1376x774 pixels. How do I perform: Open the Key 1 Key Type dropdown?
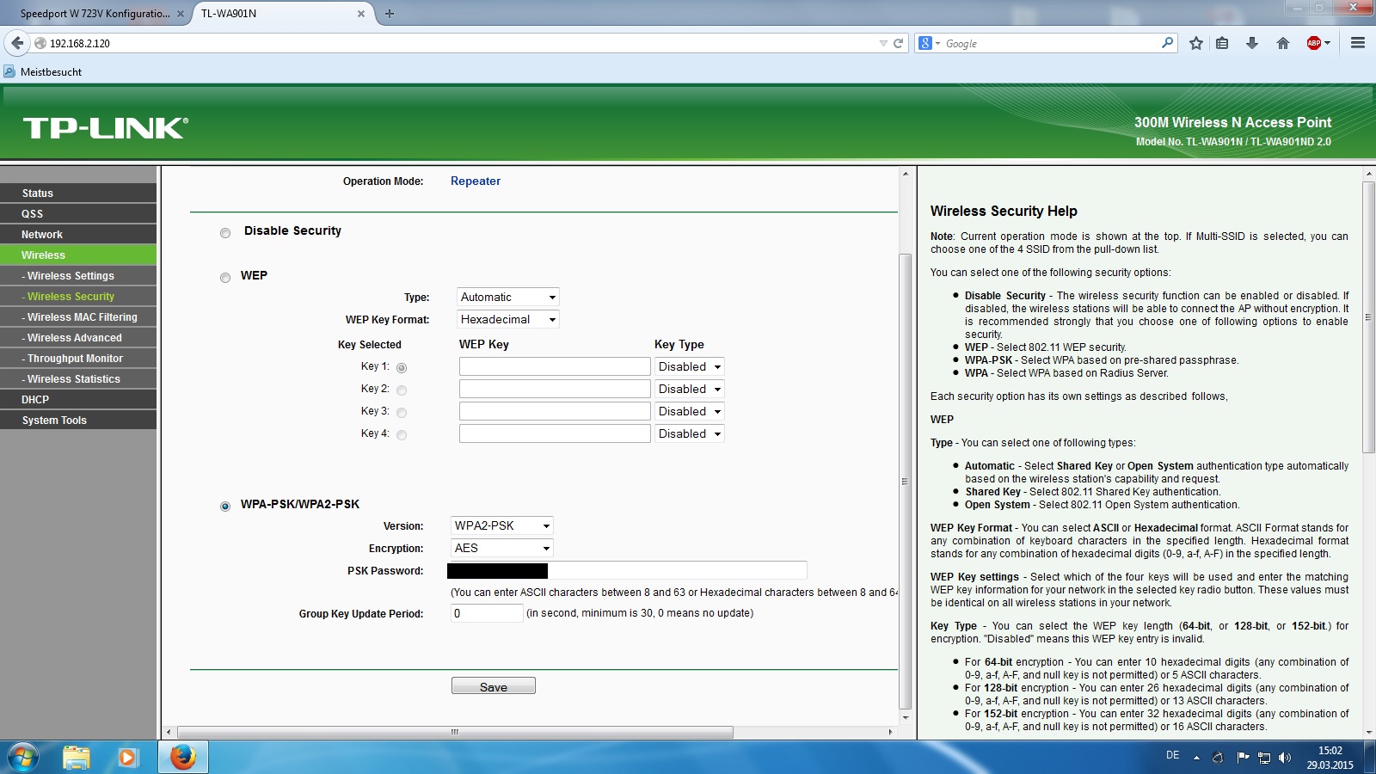[x=690, y=366]
